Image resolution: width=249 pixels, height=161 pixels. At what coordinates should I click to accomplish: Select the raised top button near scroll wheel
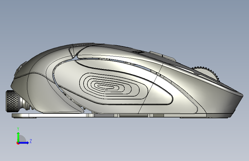(x=162, y=56)
